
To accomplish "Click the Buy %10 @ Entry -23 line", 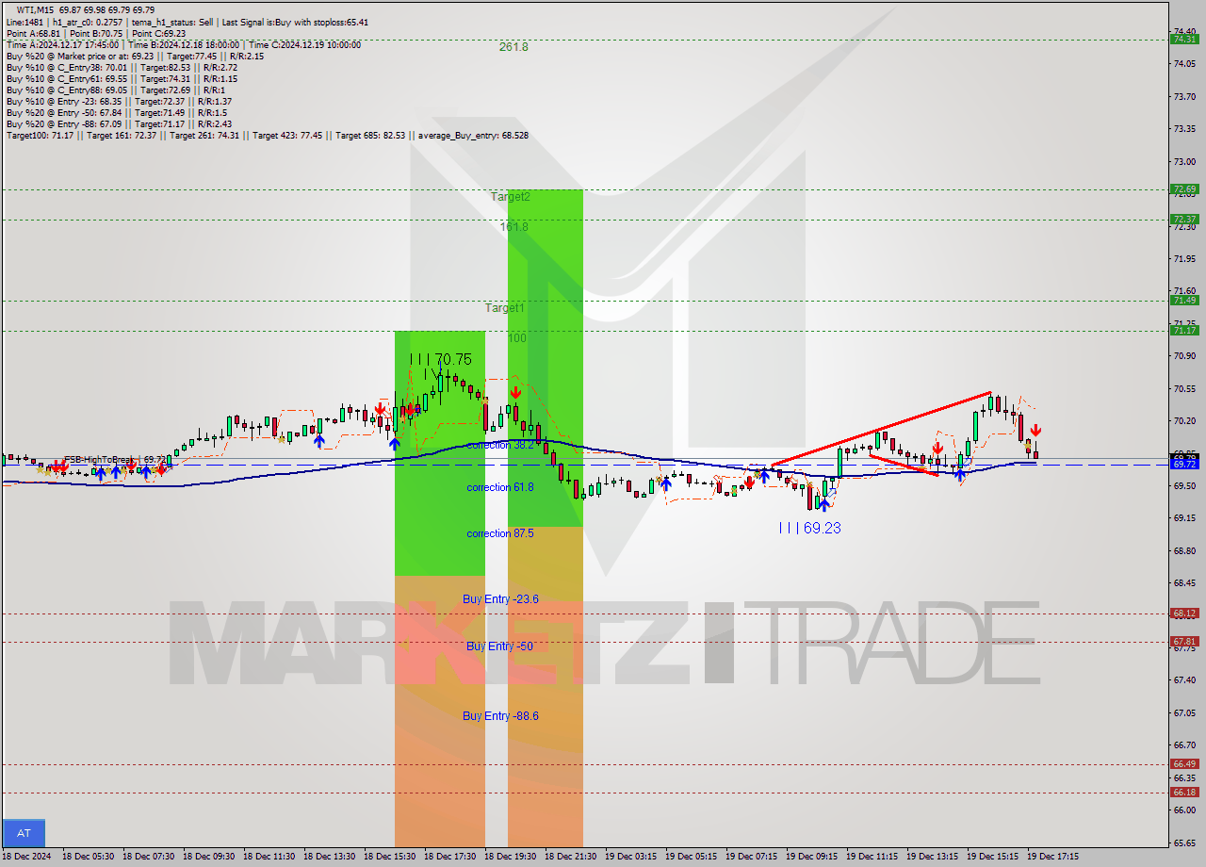I will tap(120, 101).
